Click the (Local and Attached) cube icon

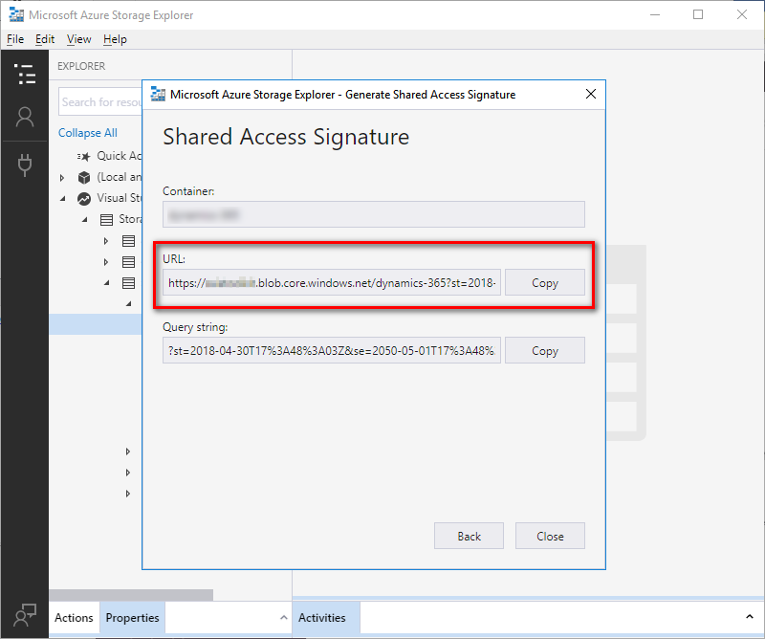click(x=85, y=177)
